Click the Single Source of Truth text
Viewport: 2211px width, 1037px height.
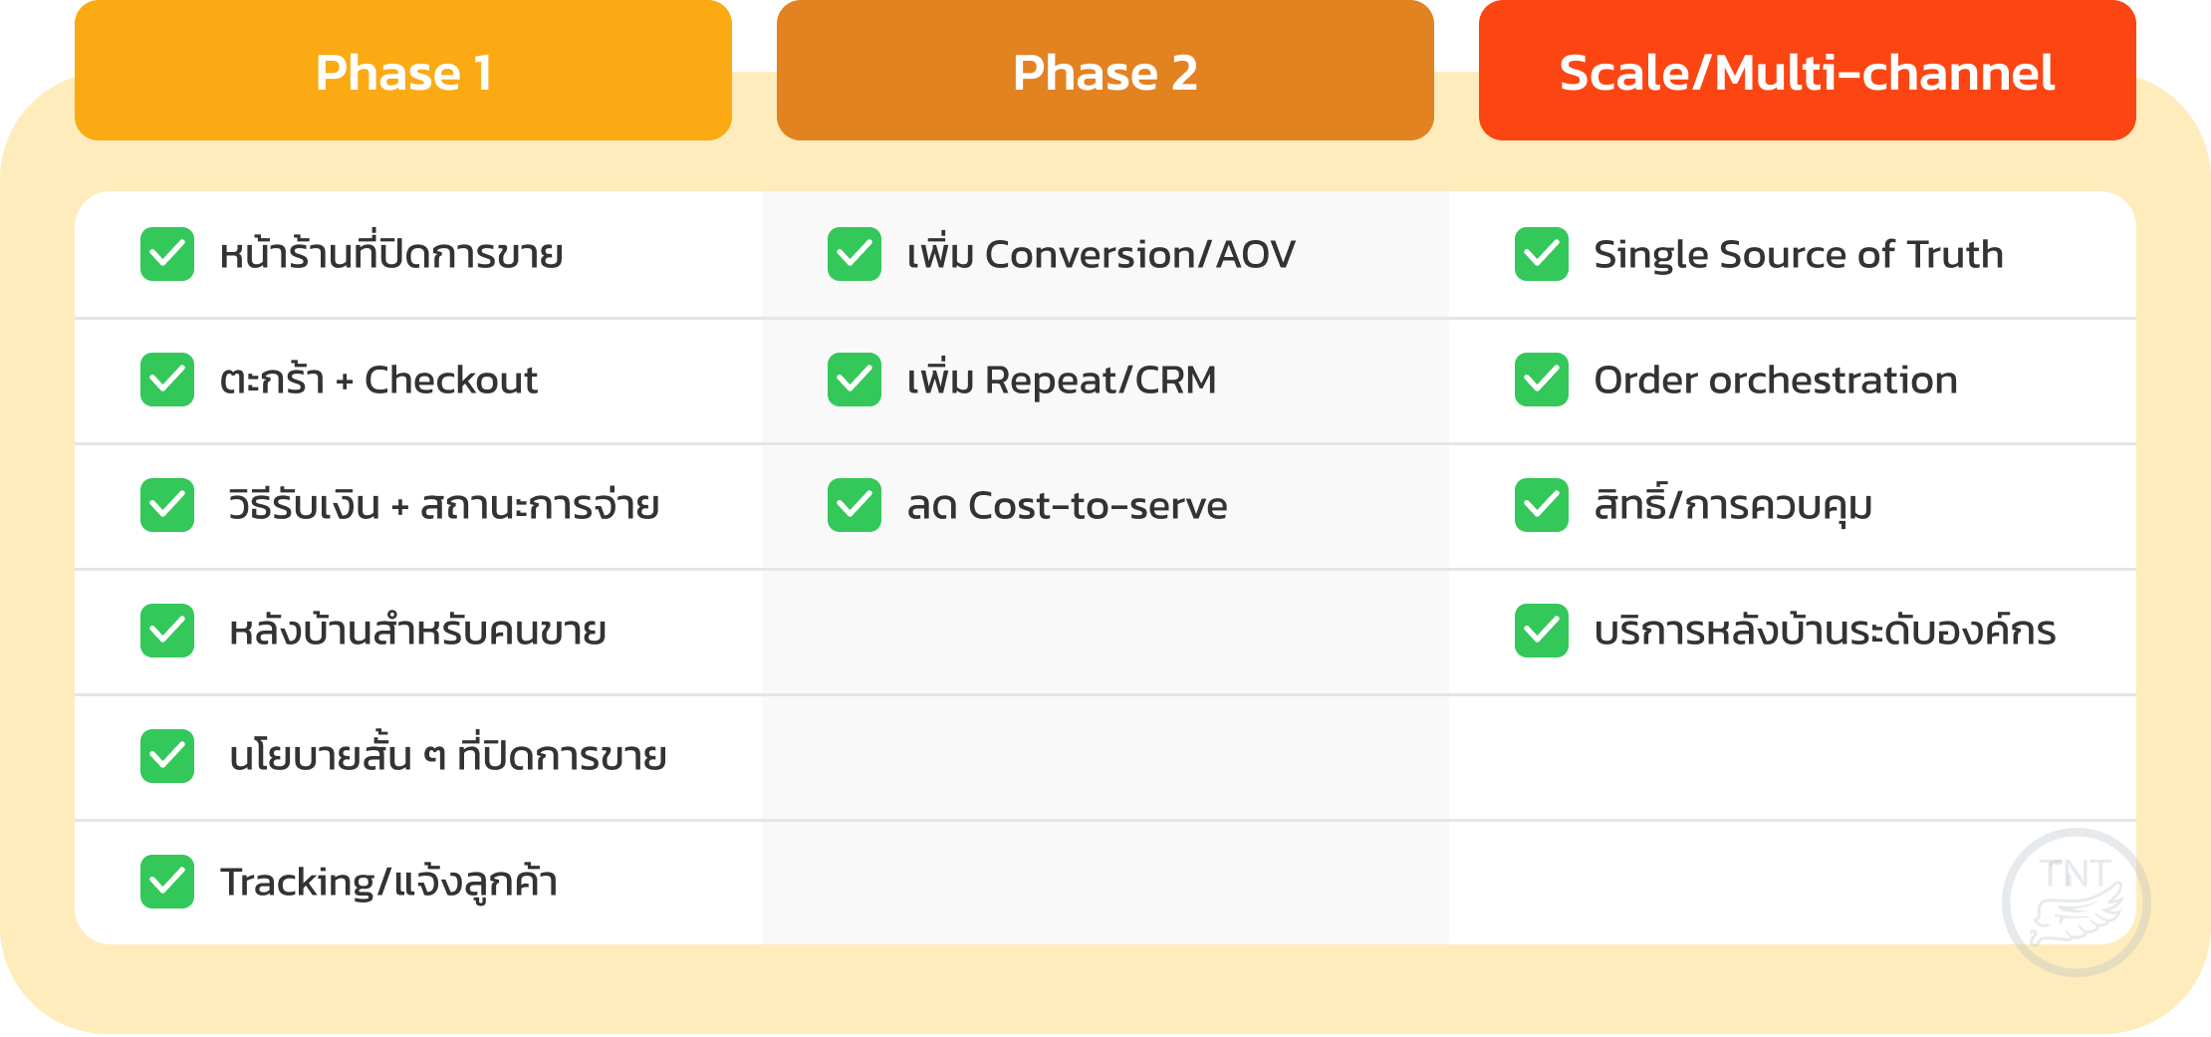(1798, 255)
